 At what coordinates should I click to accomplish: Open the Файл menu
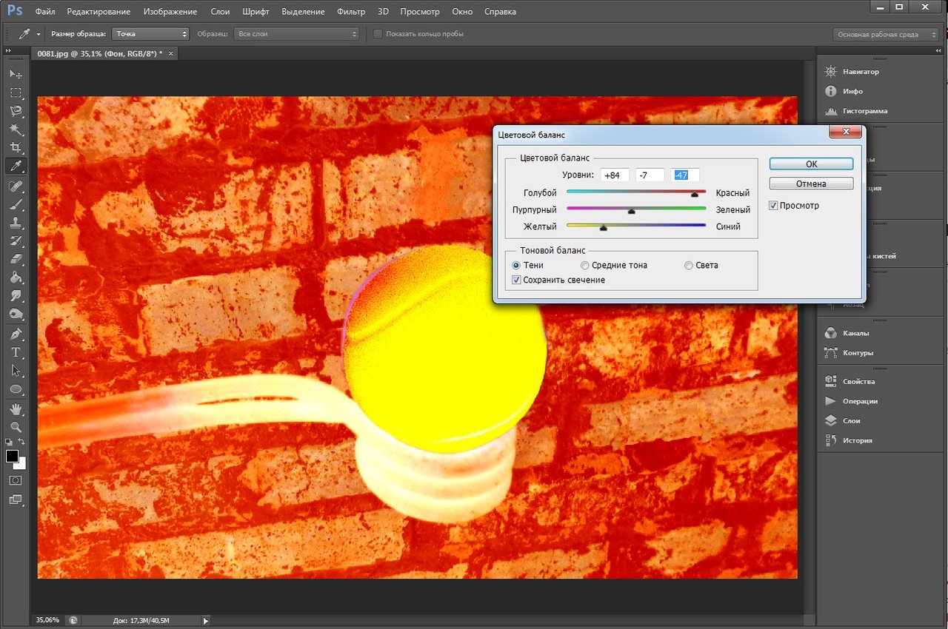44,12
